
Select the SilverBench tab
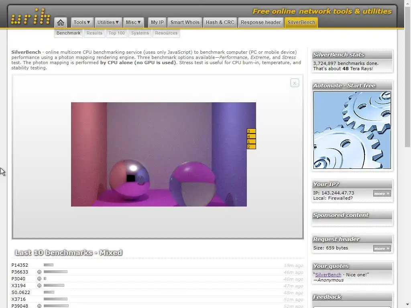301,22
